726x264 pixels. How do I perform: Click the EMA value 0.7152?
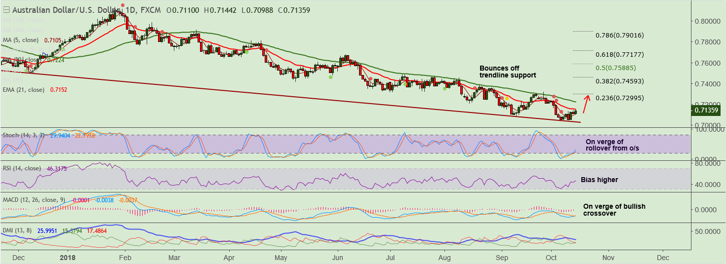[58, 89]
